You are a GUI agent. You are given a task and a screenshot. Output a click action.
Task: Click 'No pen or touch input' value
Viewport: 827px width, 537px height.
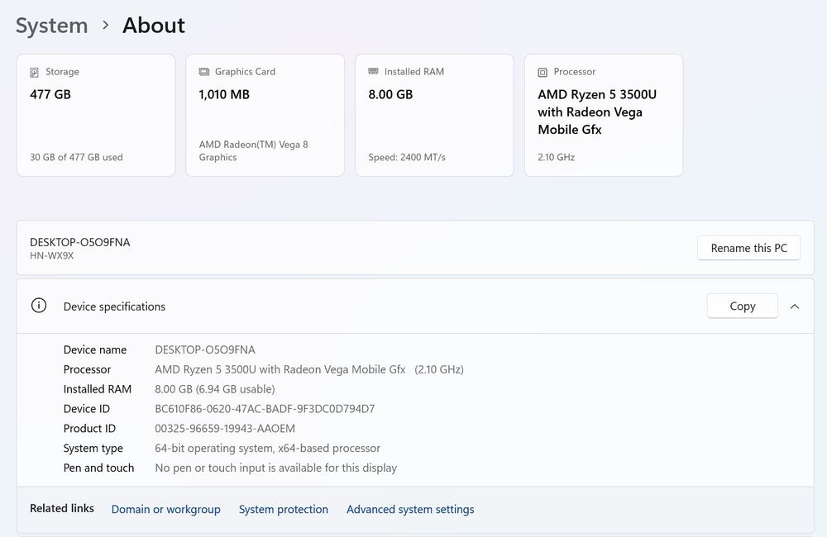276,468
